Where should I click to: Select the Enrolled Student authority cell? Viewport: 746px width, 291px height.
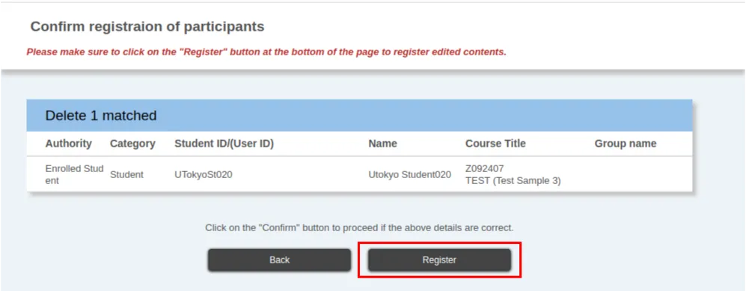pyautogui.click(x=74, y=174)
